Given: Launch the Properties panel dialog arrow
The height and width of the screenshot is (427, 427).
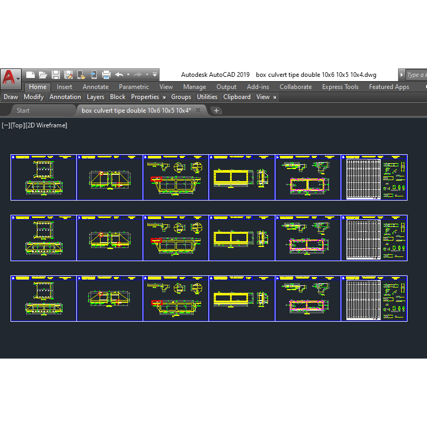Looking at the screenshot, I should tap(164, 97).
